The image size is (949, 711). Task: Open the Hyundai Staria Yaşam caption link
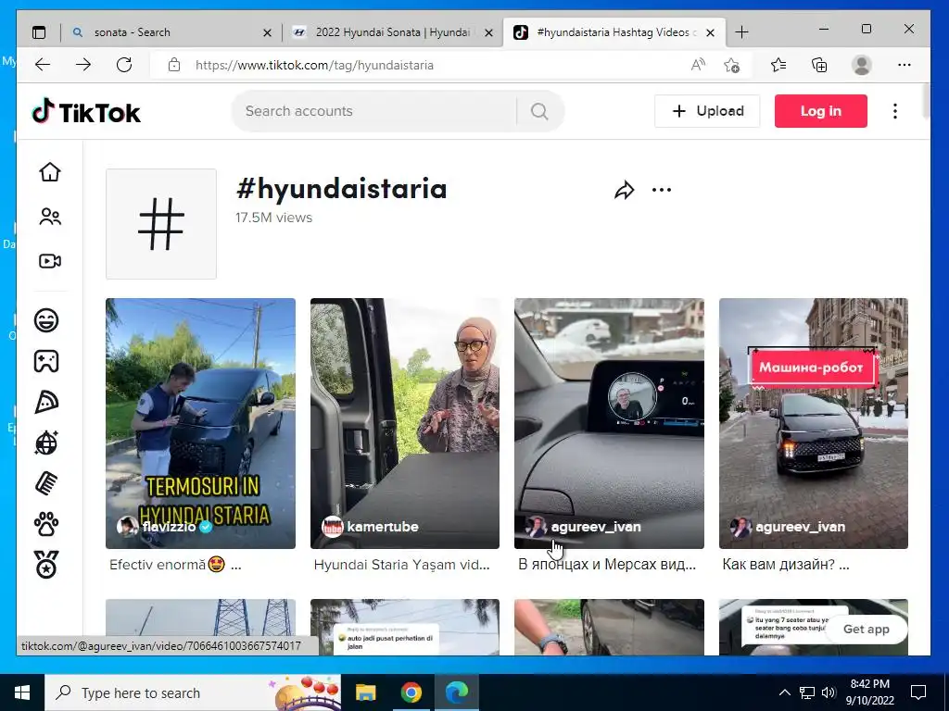click(402, 565)
